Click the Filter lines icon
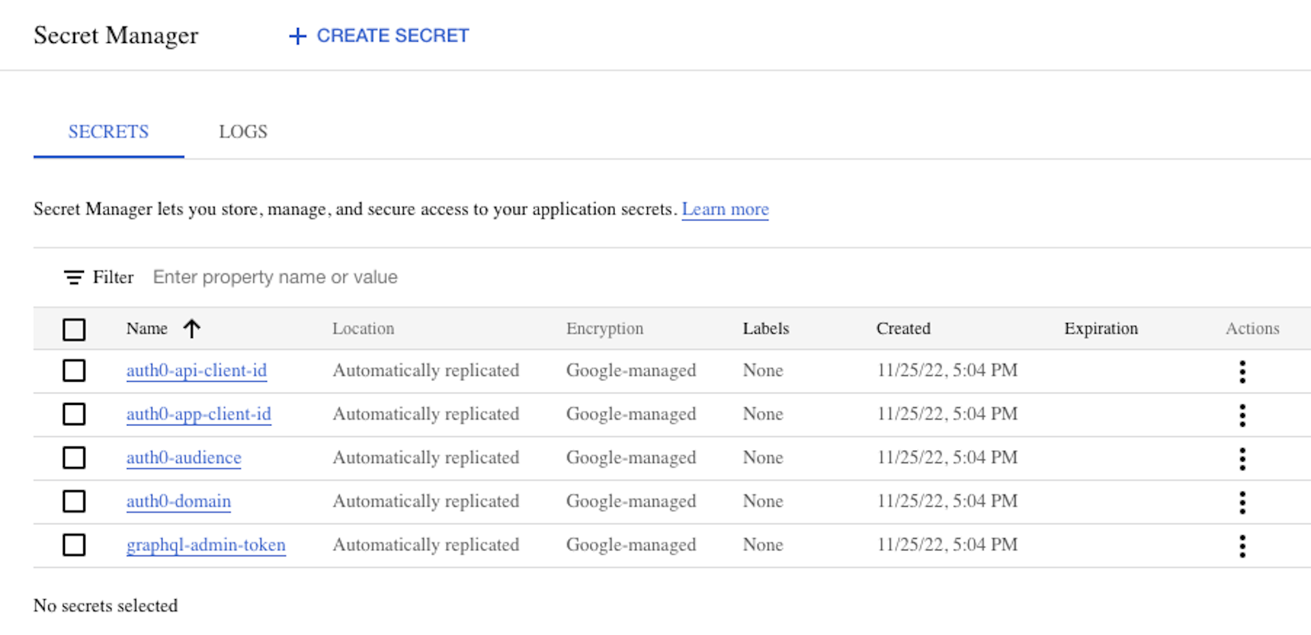 (74, 277)
